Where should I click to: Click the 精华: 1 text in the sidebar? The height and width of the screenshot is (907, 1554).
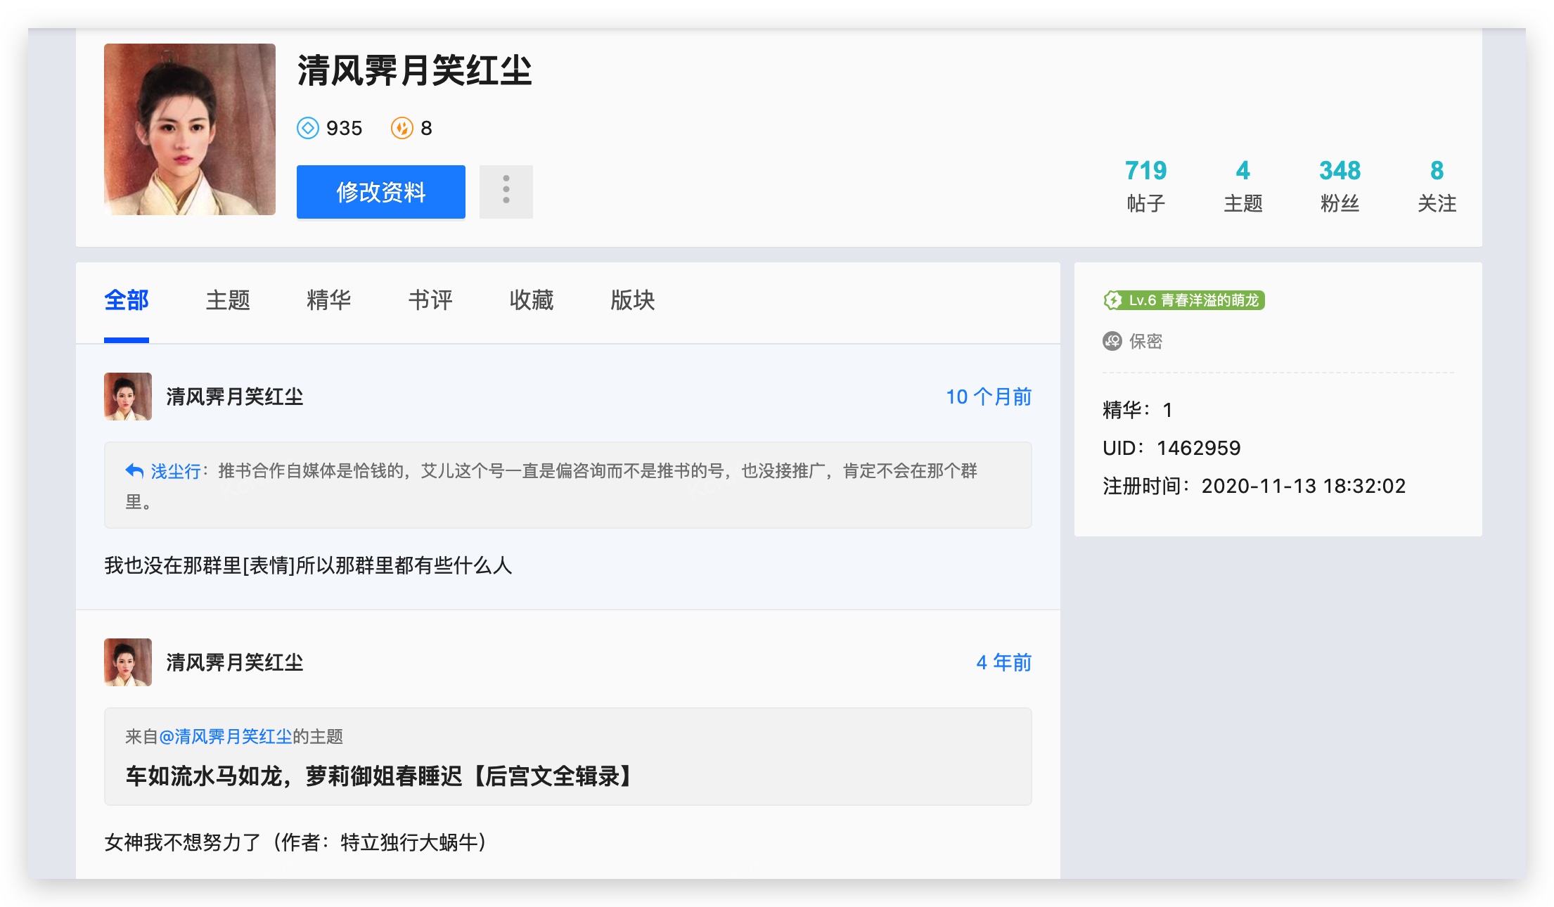(x=1138, y=410)
